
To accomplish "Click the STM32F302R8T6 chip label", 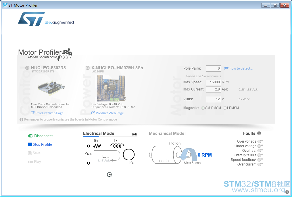I will [x=43, y=71].
